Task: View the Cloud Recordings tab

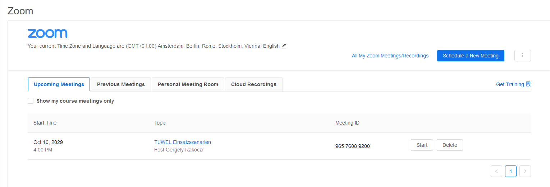Action: [x=254, y=84]
